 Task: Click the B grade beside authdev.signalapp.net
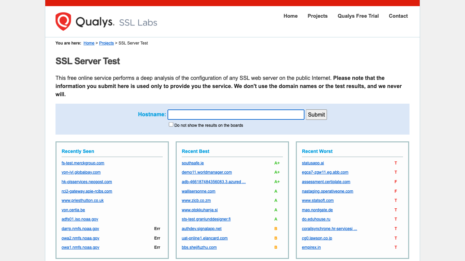pos(276,229)
